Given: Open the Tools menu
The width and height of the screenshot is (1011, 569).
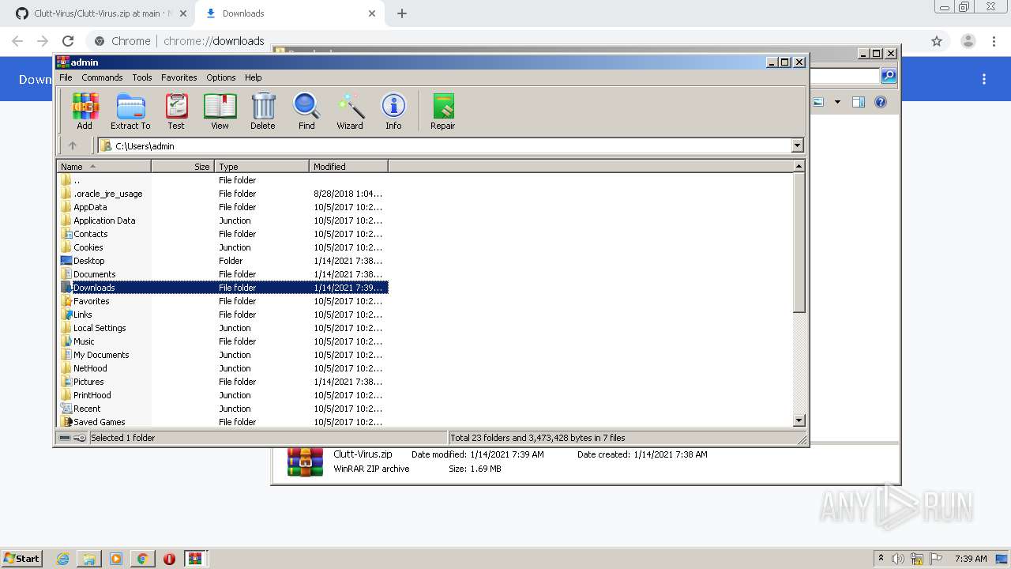Looking at the screenshot, I should [142, 77].
